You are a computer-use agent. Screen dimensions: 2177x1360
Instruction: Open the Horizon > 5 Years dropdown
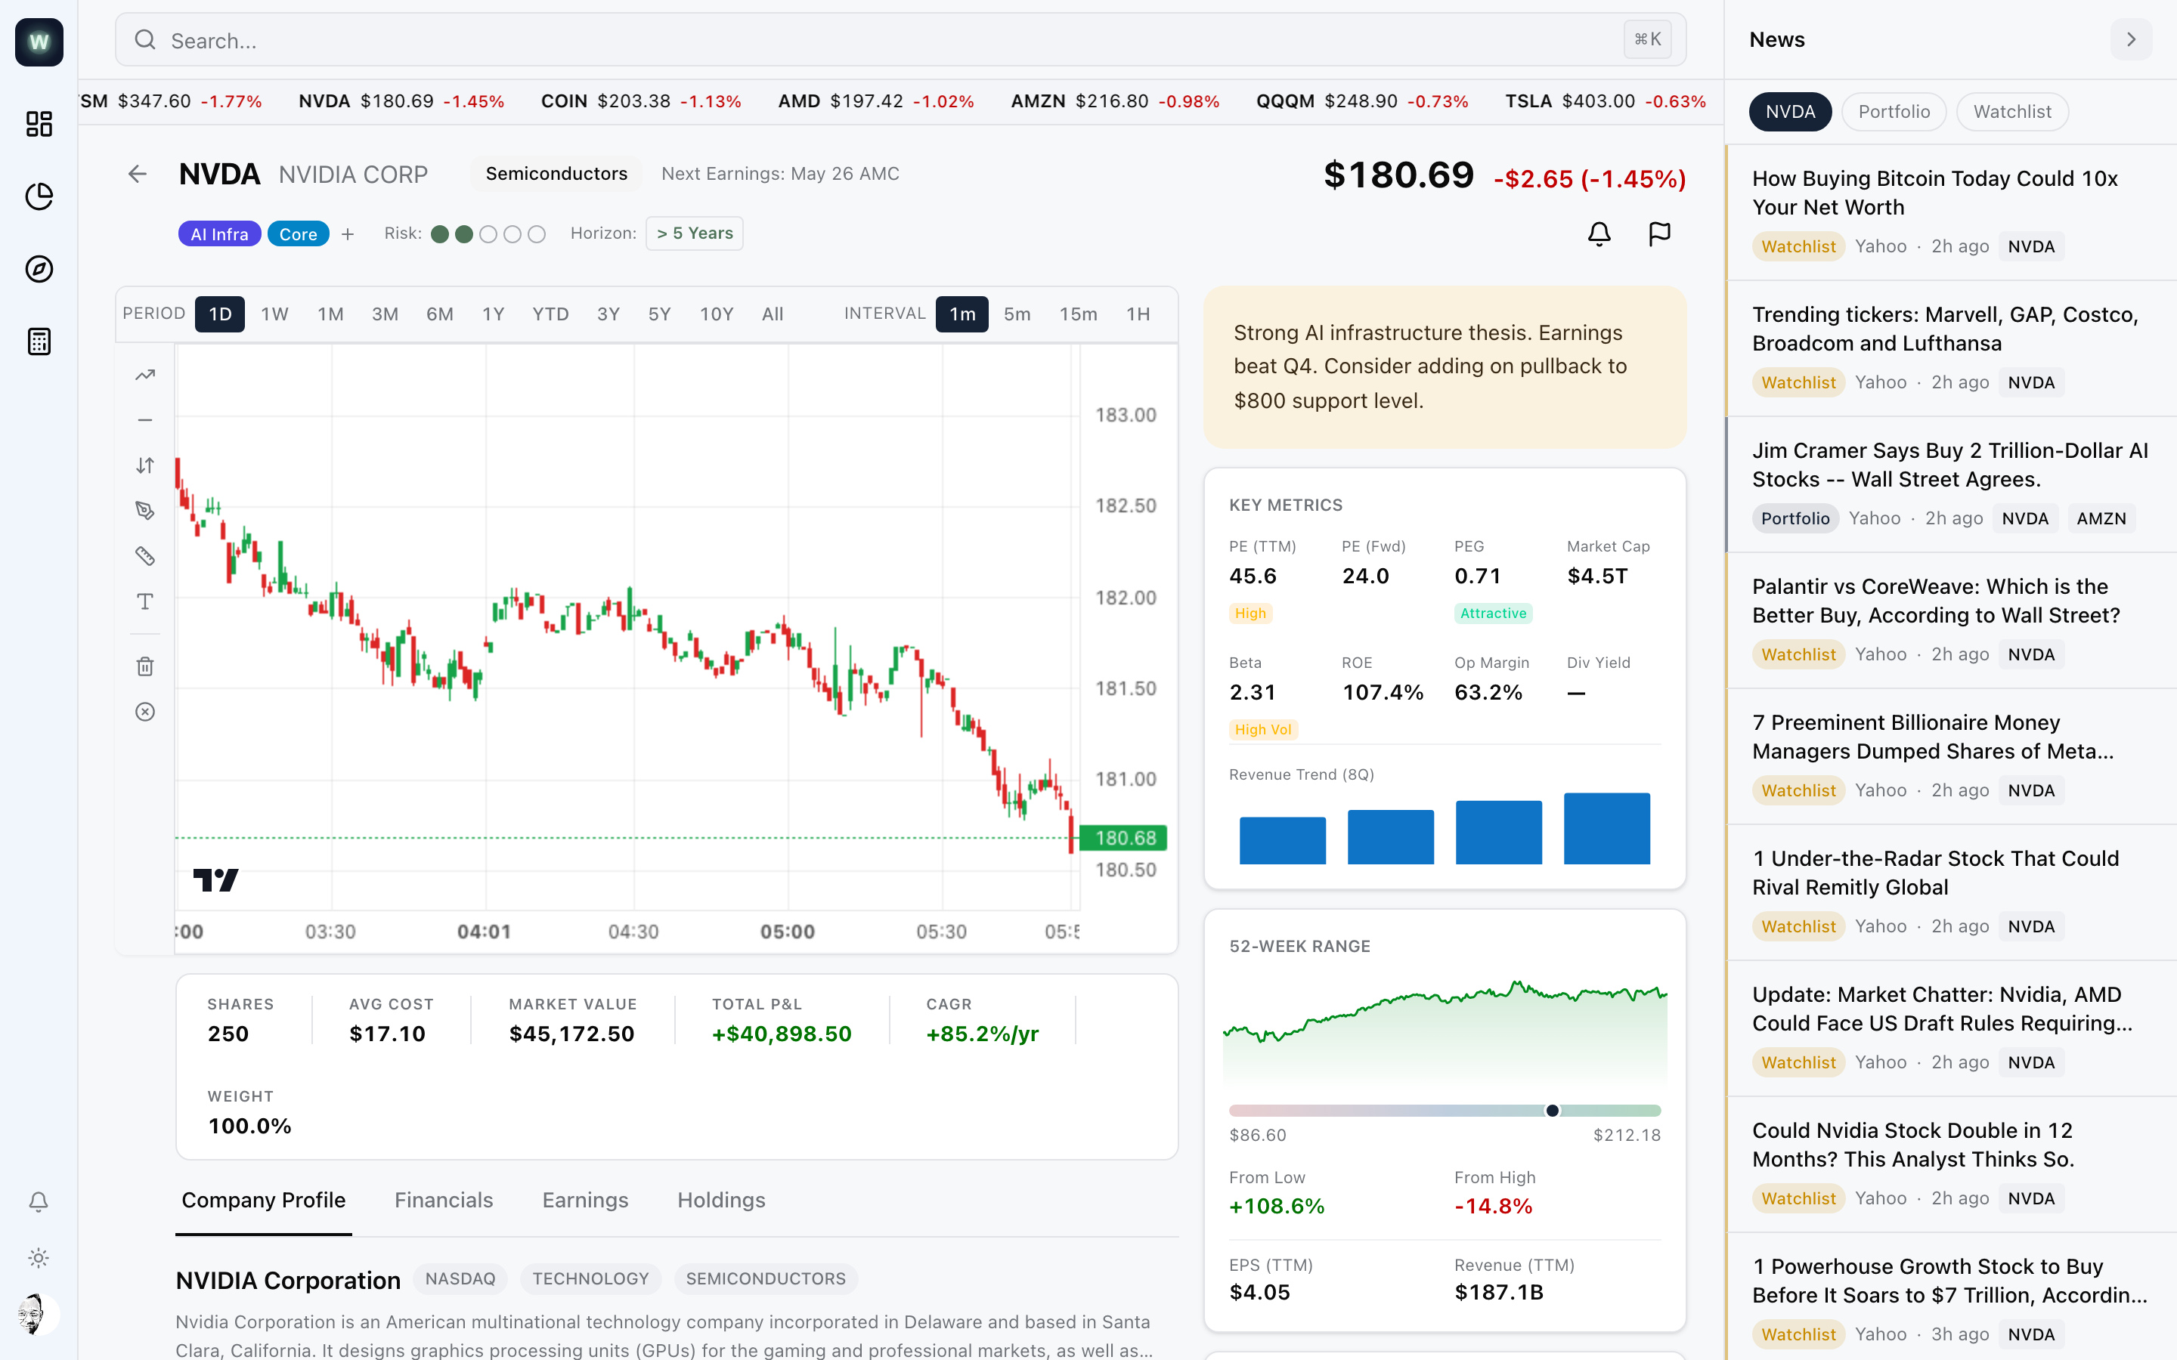point(695,234)
